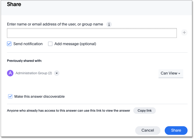Click the Add message (optional) label text

(x=75, y=44)
